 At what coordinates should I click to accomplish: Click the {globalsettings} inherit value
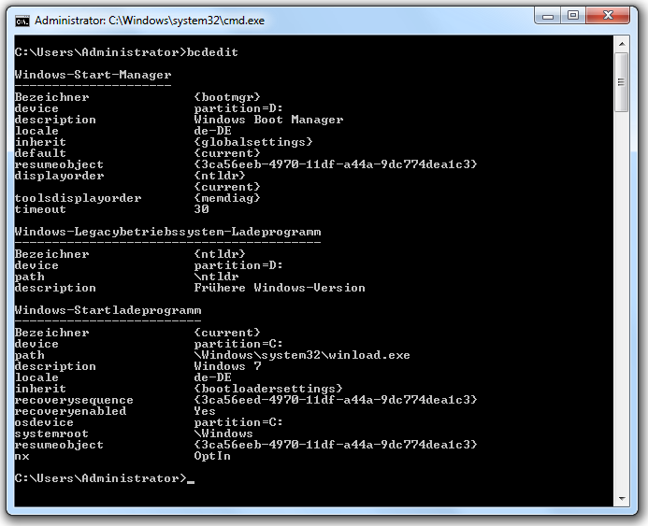tap(252, 142)
